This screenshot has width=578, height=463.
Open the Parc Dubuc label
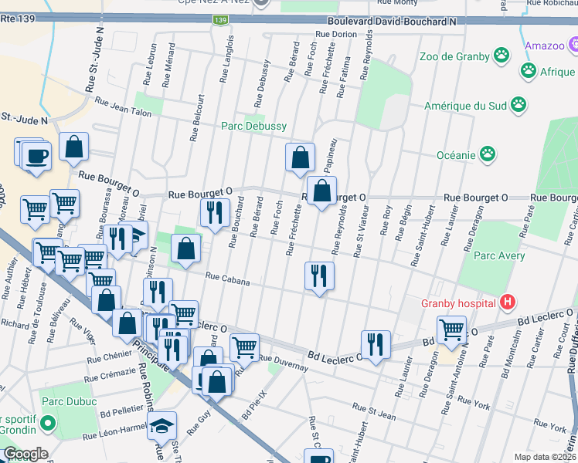tap(70, 401)
